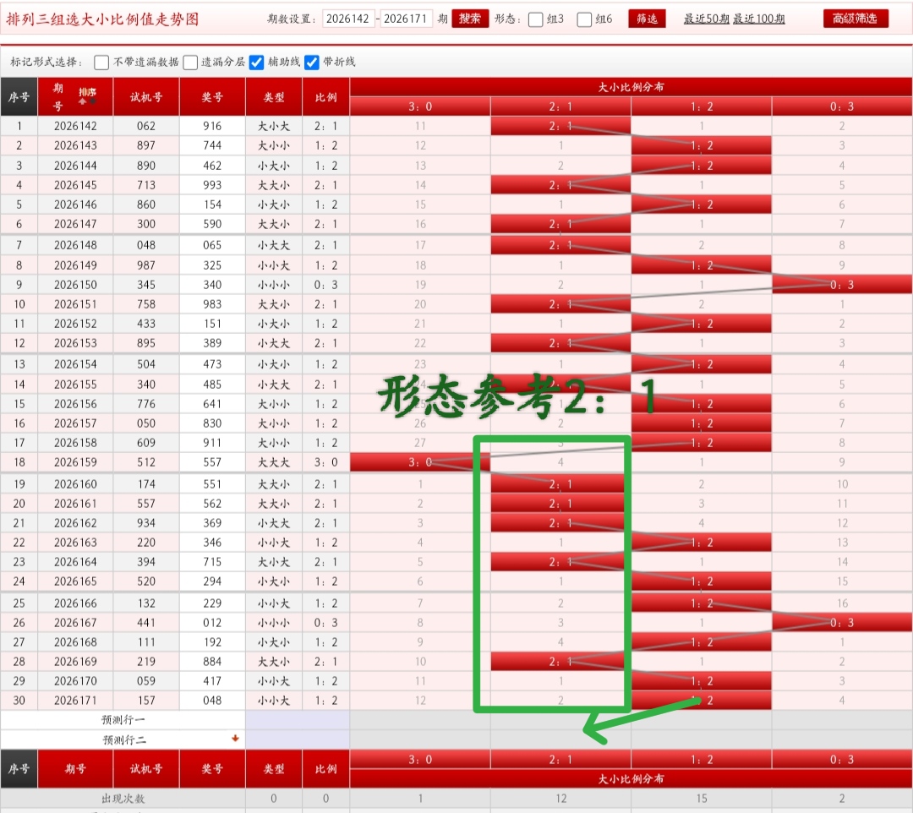Click the highlighted 2:1 cell for period 2026142
This screenshot has height=813, width=913.
pyautogui.click(x=560, y=126)
